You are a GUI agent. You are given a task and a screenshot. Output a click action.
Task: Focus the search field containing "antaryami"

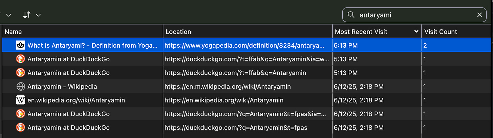414,15
